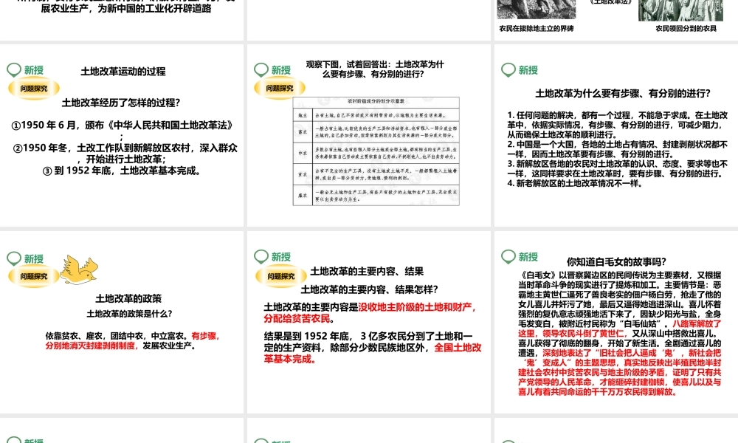The width and height of the screenshot is (738, 443).
Task: Click the heading 观察下图，试着回答出
Action: click(x=375, y=69)
